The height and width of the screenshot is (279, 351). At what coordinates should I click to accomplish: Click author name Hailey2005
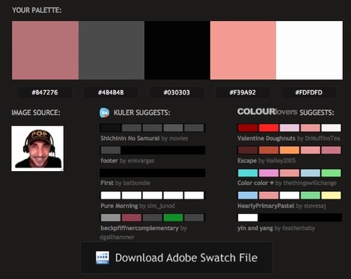pos(280,160)
